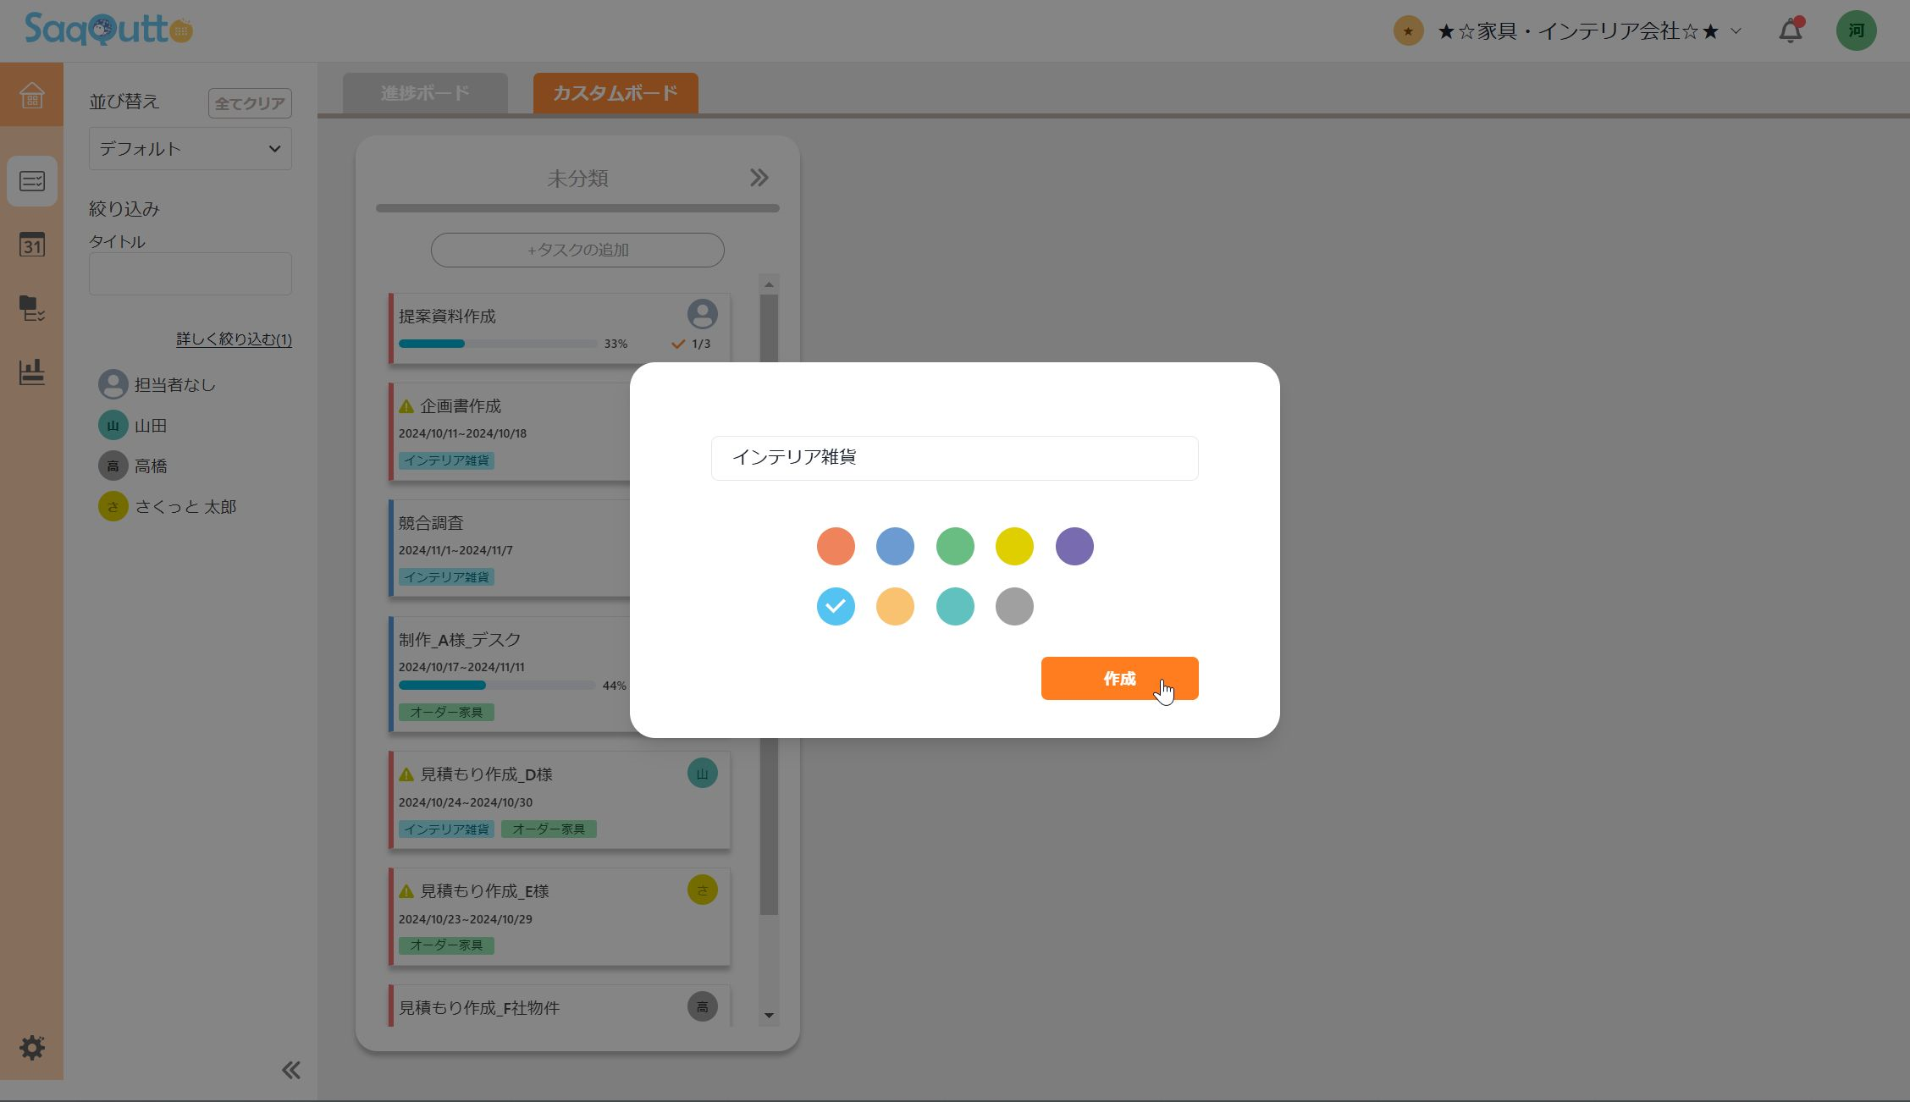The height and width of the screenshot is (1102, 1910).
Task: Collapse the filter panel with double chevron
Action: (x=290, y=1070)
